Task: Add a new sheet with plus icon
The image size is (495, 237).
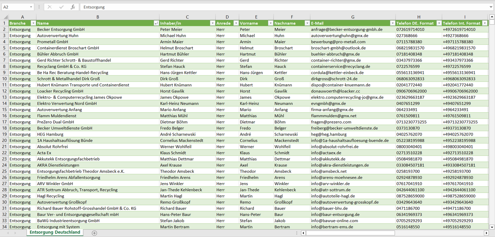Action: 95,233
